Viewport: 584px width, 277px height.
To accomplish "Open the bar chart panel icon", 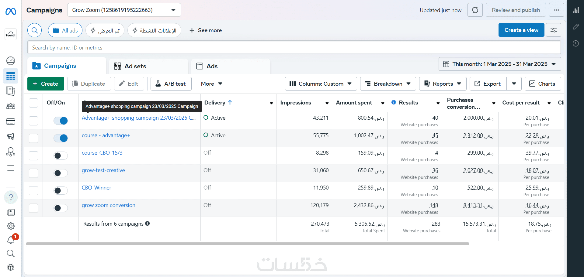I will (576, 10).
